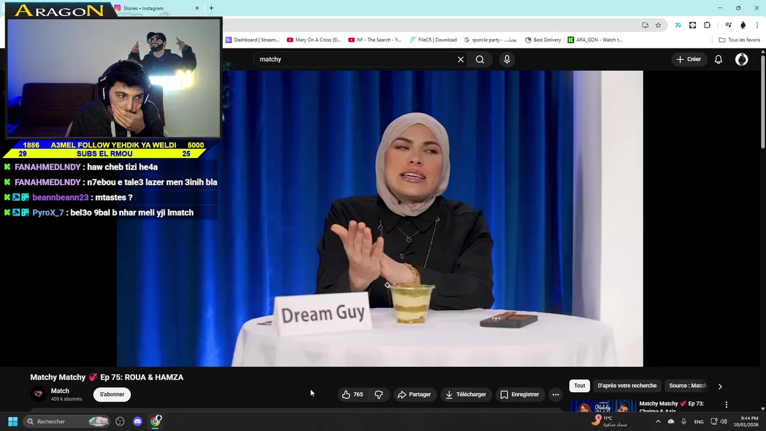Open YouTube notifications bell
The image size is (766, 431).
pos(718,59)
